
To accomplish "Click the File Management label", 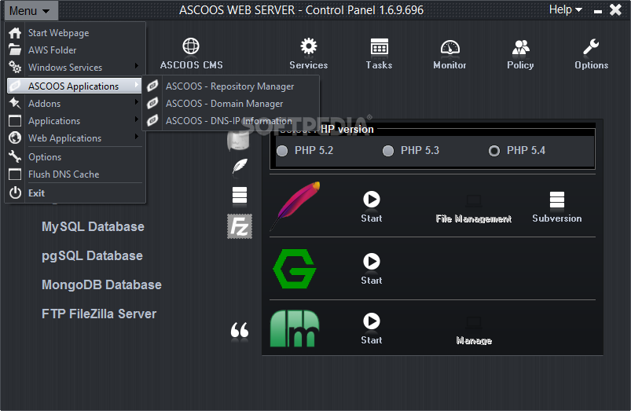I will tap(474, 219).
